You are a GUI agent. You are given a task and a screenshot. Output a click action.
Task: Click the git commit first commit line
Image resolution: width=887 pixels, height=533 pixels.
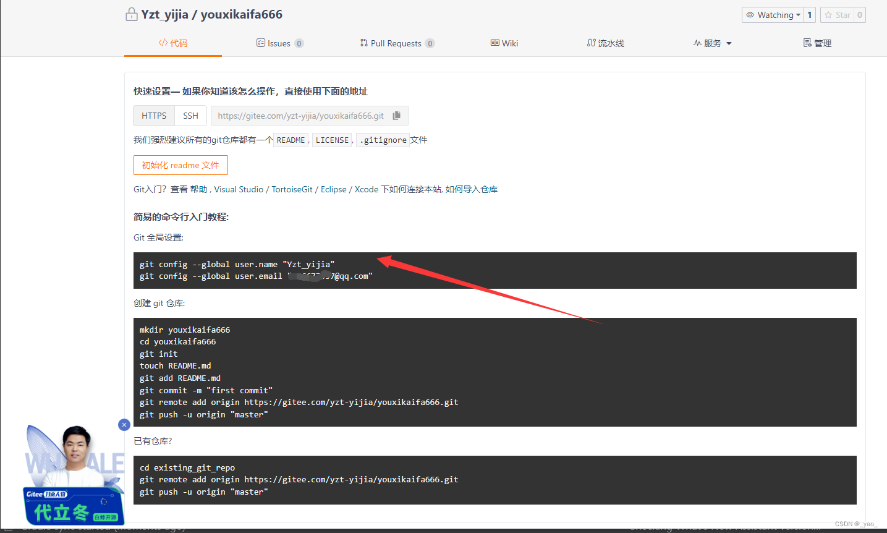tap(206, 390)
